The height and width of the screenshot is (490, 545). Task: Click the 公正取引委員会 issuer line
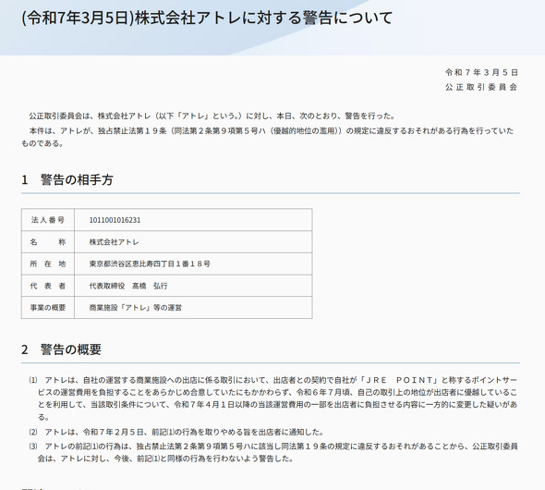481,87
